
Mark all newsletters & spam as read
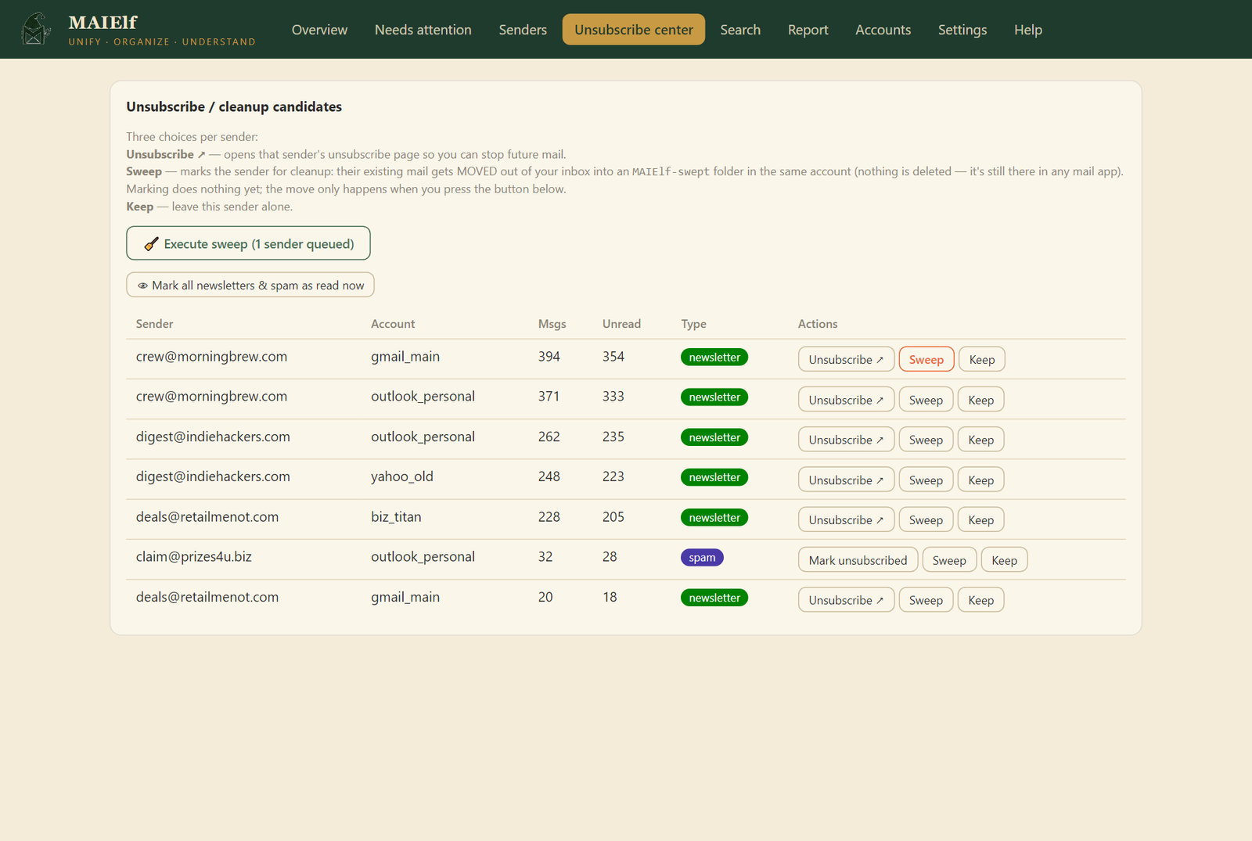point(250,285)
